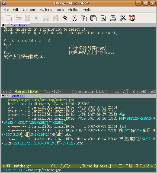Click the Paste clipboard icon

click(x=93, y=18)
